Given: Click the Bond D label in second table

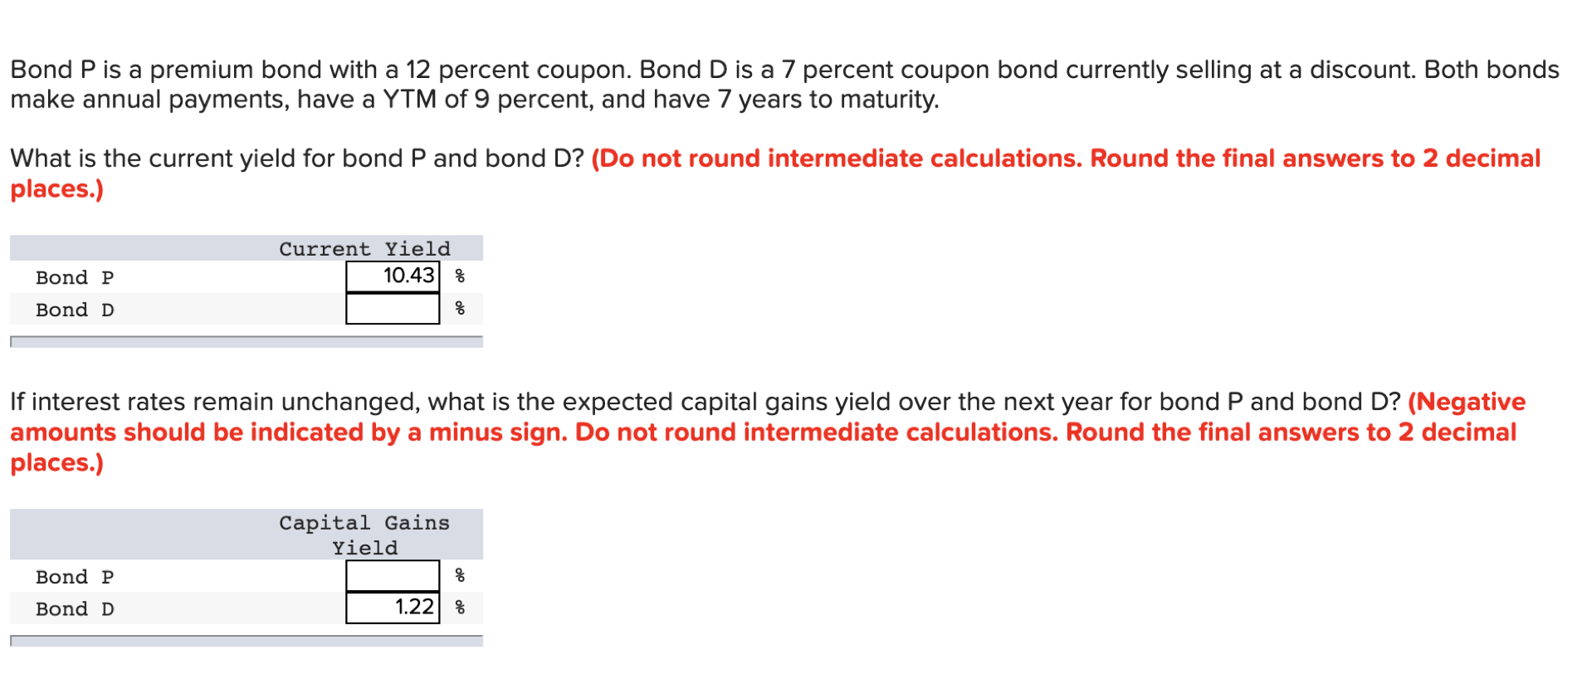Looking at the screenshot, I should click(74, 608).
